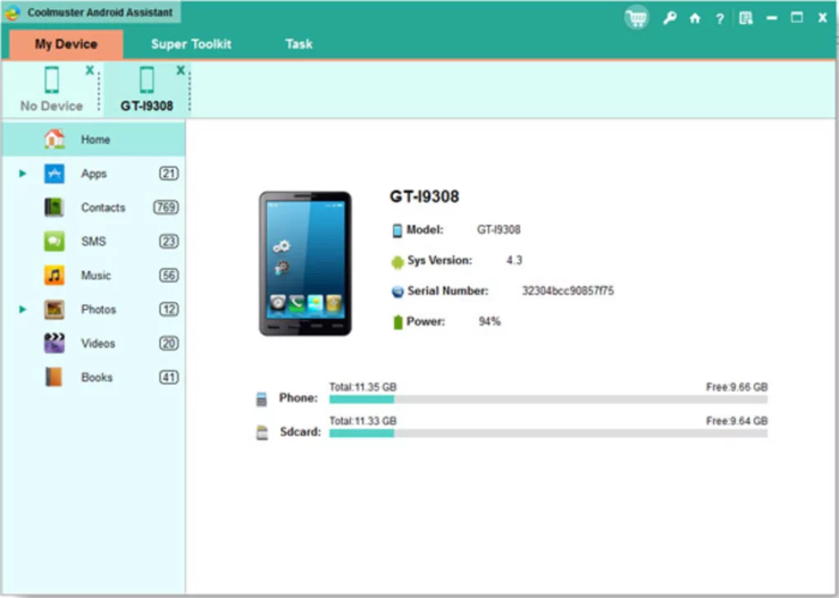Expand the Photos category tree
839x598 pixels.
click(21, 309)
